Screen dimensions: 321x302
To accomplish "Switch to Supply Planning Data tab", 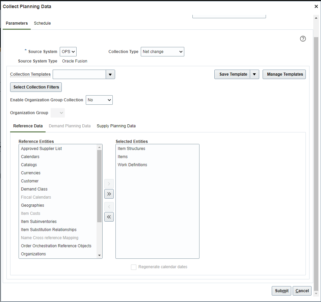I will click(116, 126).
